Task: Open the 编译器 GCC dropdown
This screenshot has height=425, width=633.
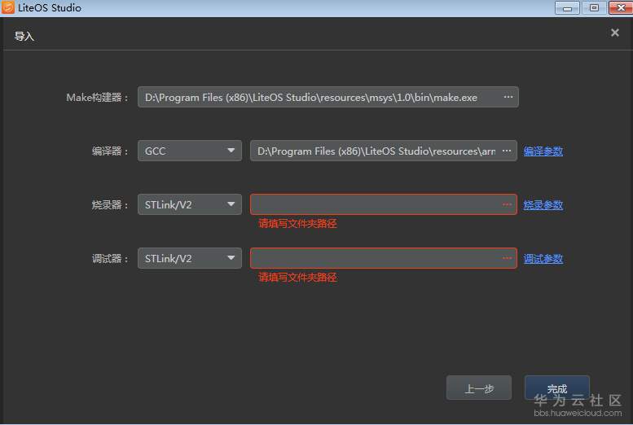Action: pyautogui.click(x=190, y=151)
